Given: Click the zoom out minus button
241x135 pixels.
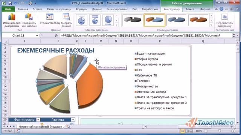Looking at the screenshot, I should click(206, 131).
